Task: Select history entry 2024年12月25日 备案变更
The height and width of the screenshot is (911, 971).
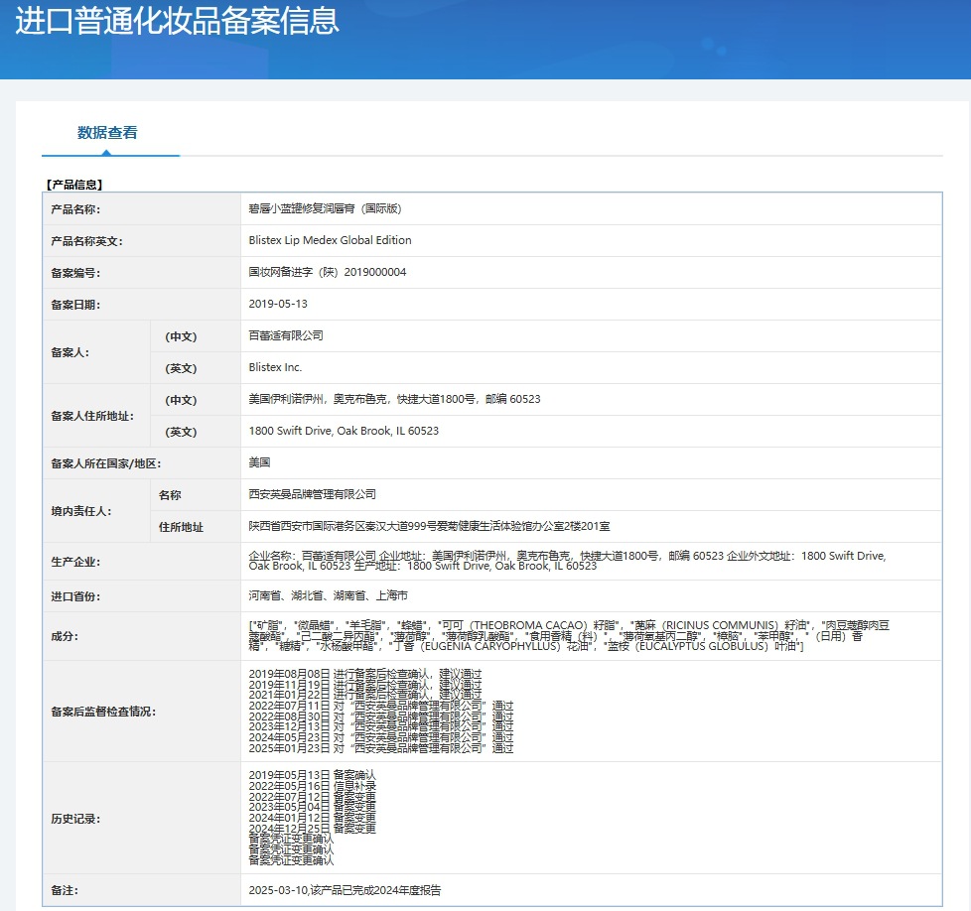Action: click(x=312, y=828)
